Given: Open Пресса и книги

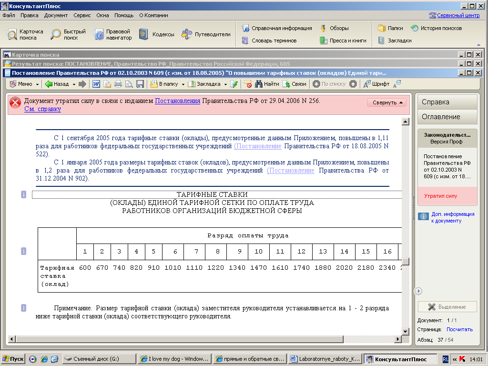Looking at the screenshot, I should coord(343,41).
